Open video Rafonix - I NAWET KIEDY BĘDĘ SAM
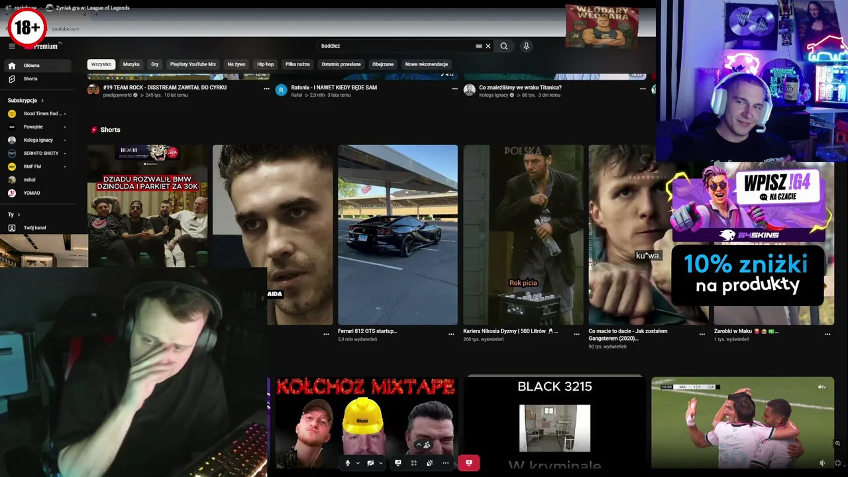Screen dimensions: 848x477 coord(334,87)
